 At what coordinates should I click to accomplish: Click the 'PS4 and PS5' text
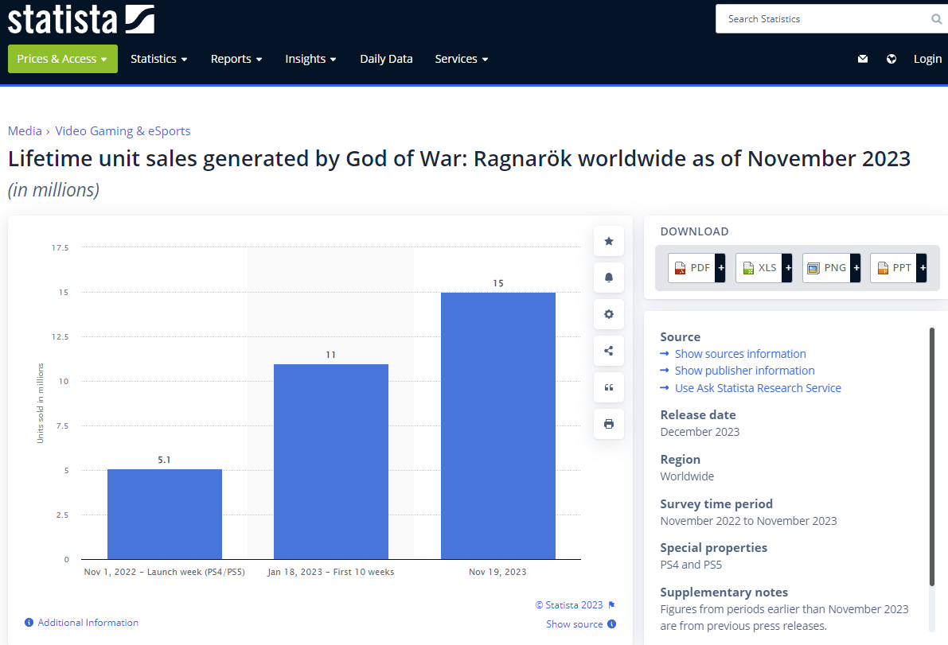pyautogui.click(x=691, y=565)
